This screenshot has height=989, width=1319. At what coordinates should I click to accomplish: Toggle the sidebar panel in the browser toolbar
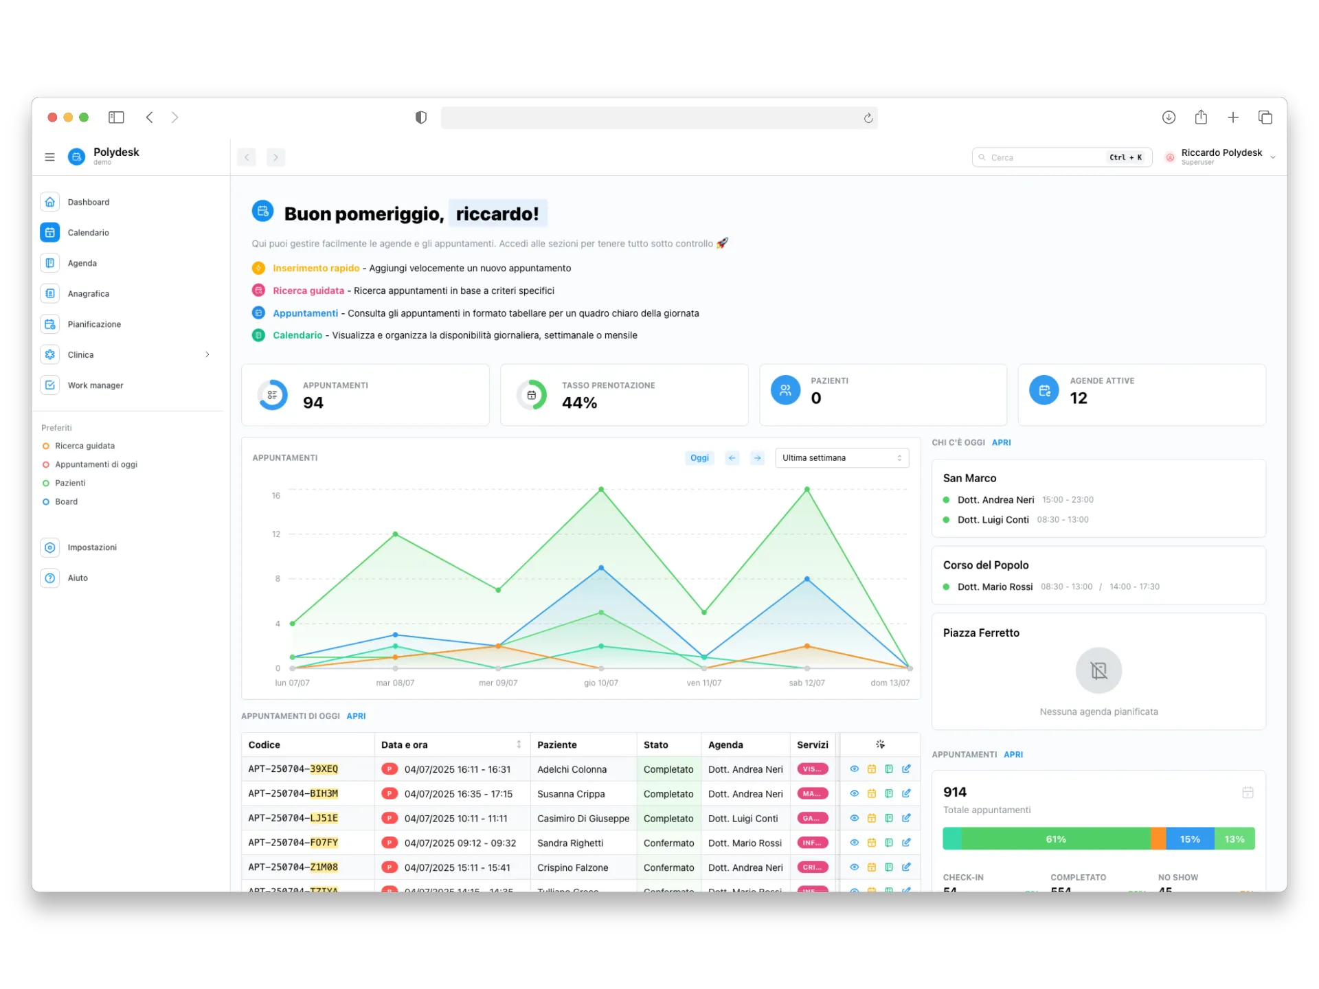pos(116,117)
